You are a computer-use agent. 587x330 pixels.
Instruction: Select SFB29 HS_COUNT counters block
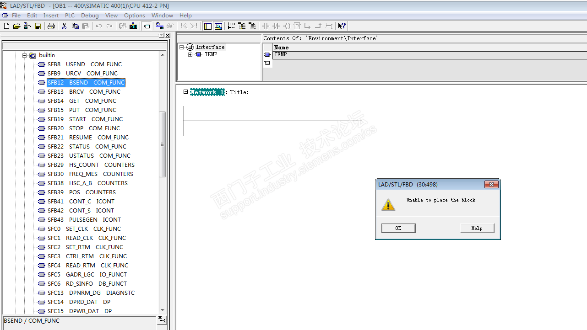pyautogui.click(x=92, y=165)
